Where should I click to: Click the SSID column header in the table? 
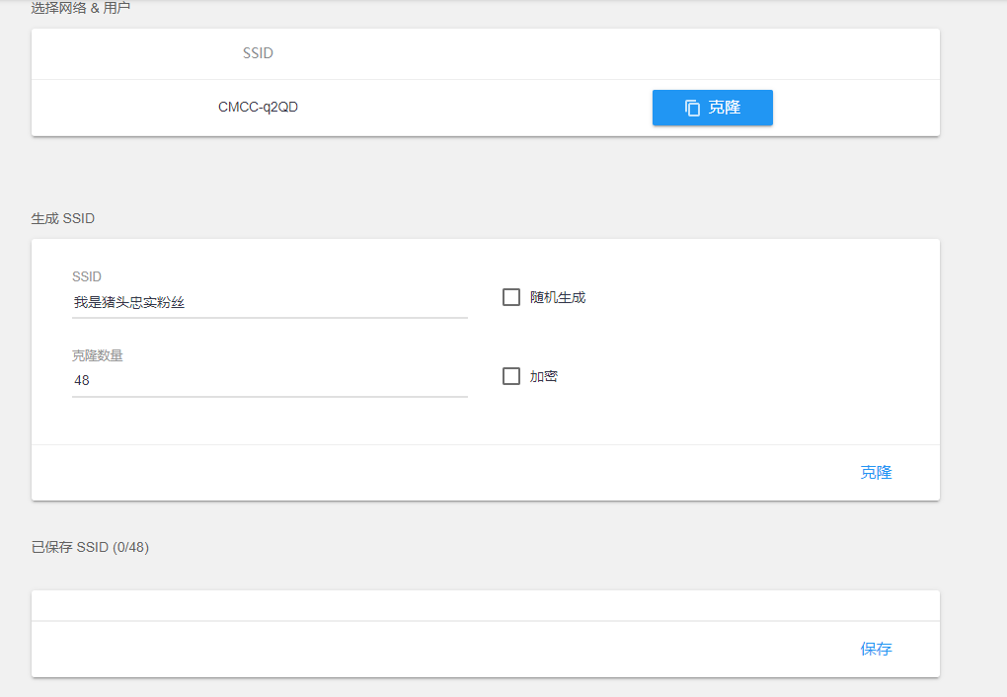258,53
